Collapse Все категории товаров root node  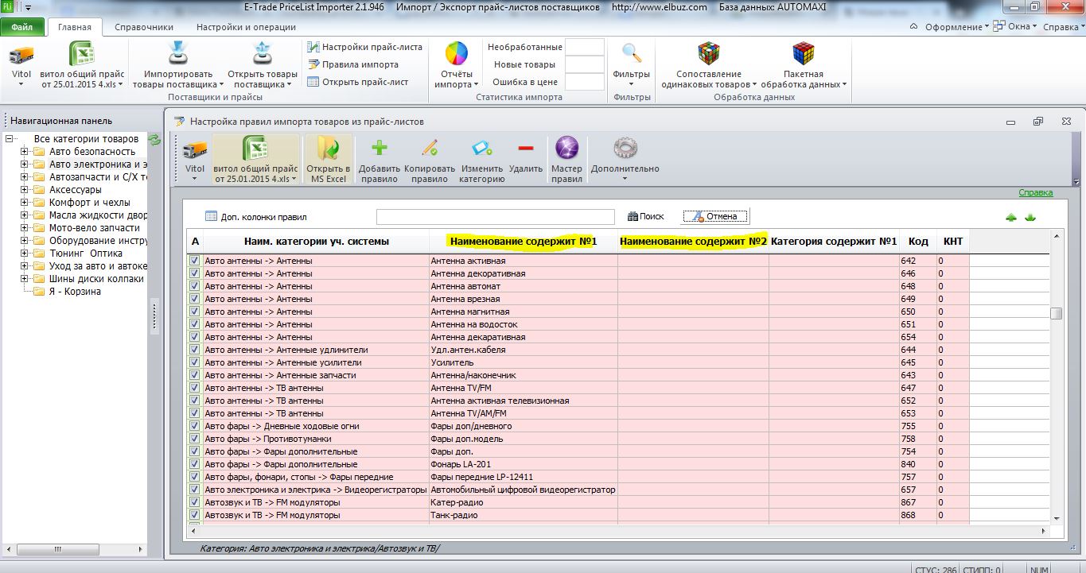click(10, 139)
